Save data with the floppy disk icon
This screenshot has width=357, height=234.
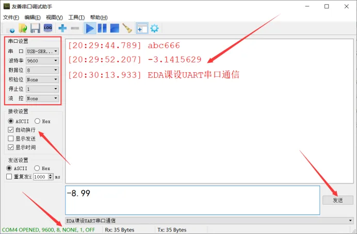point(35,28)
